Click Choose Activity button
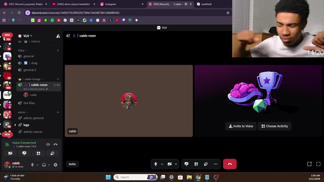This screenshot has height=182, width=324. click(275, 126)
